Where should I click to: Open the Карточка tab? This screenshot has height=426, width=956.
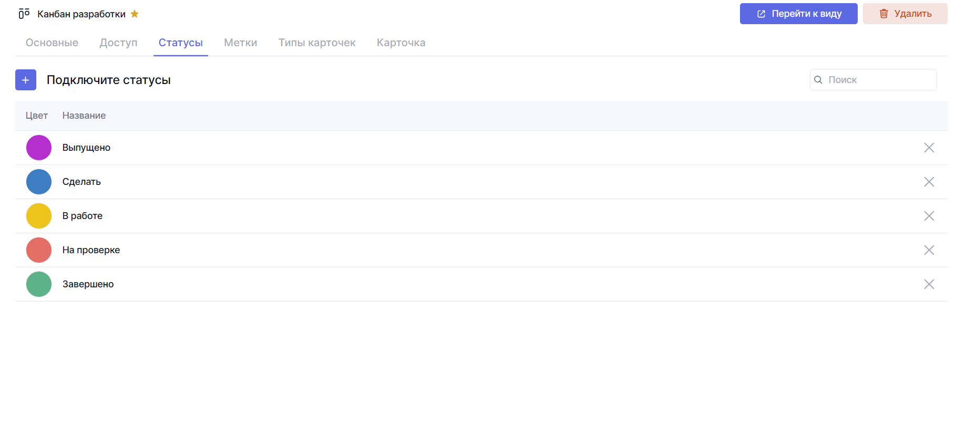pos(401,43)
